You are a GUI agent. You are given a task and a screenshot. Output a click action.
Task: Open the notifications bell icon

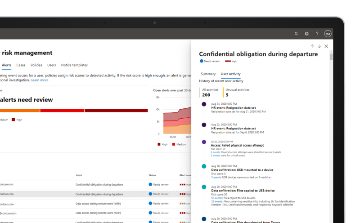[296, 34]
